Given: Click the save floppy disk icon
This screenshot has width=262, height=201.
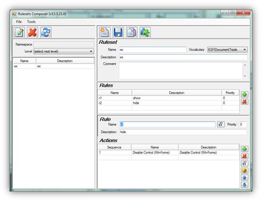Looking at the screenshot, I should [x=118, y=33].
